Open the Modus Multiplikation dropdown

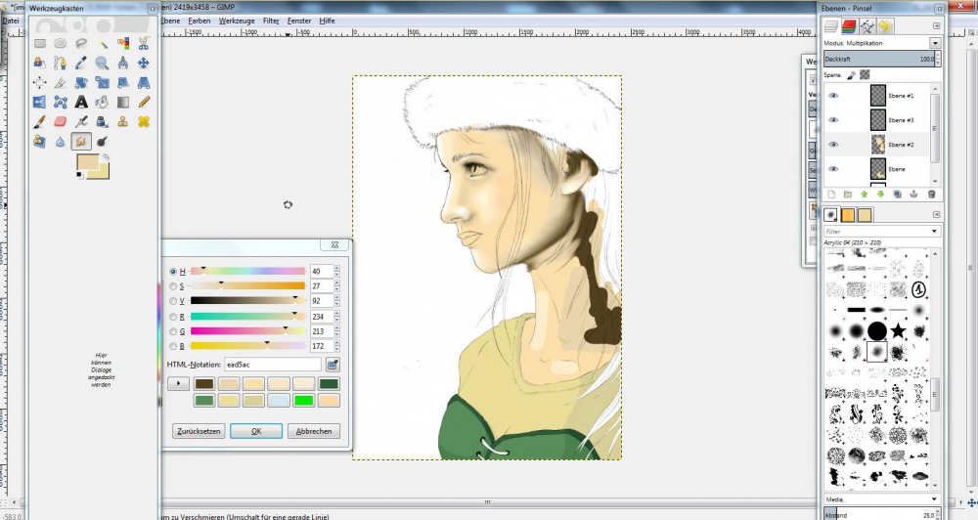934,43
